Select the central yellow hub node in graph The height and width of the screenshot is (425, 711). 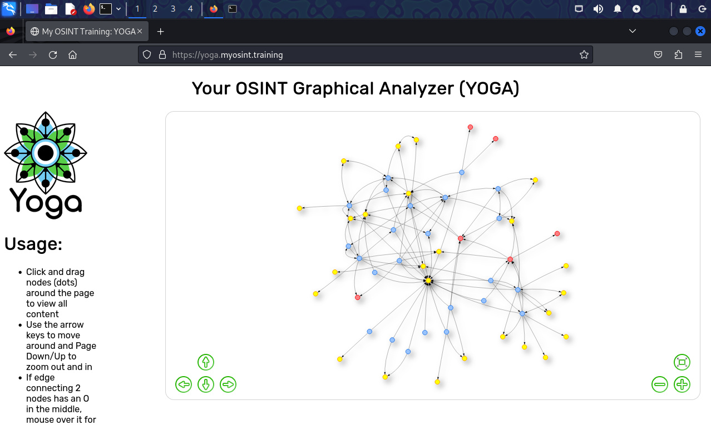pyautogui.click(x=428, y=281)
